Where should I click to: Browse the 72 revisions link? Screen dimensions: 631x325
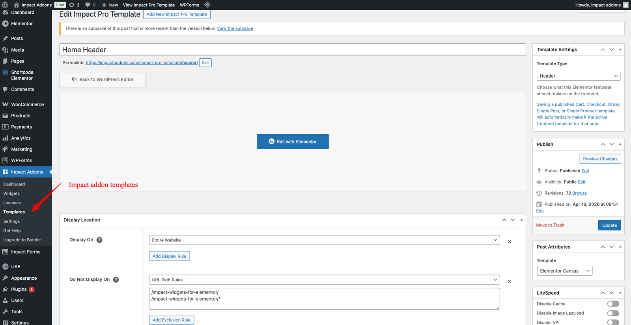coord(579,193)
